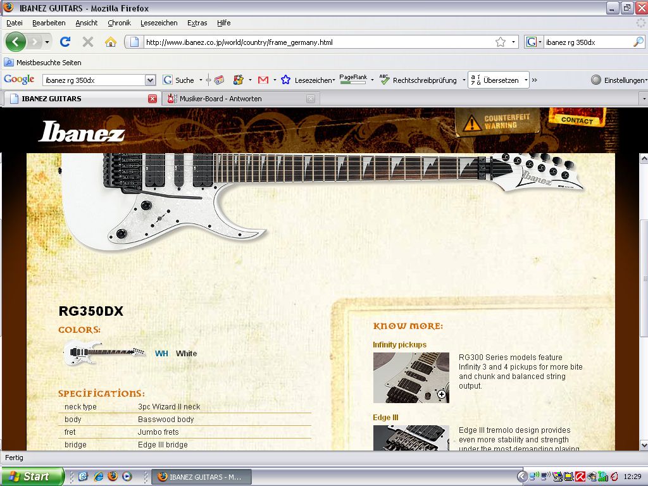The image size is (648, 486).
Task: Open the Chronik menu
Action: [119, 23]
